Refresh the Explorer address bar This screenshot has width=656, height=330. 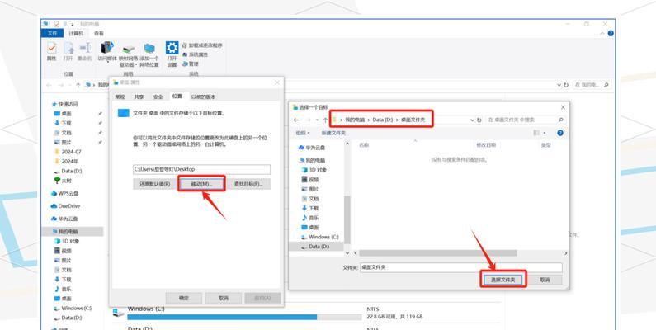pyautogui.click(x=566, y=85)
